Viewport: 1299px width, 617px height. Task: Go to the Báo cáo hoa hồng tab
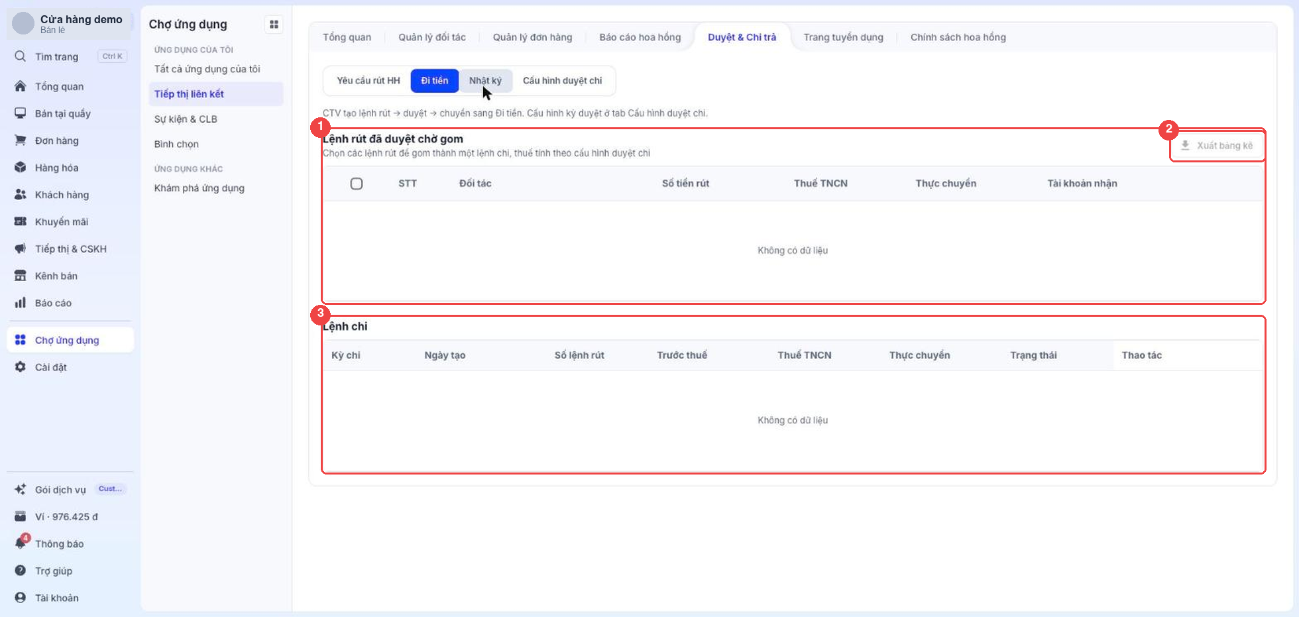pos(640,37)
